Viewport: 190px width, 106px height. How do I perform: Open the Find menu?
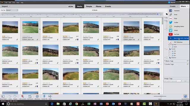click(x=14, y=3)
